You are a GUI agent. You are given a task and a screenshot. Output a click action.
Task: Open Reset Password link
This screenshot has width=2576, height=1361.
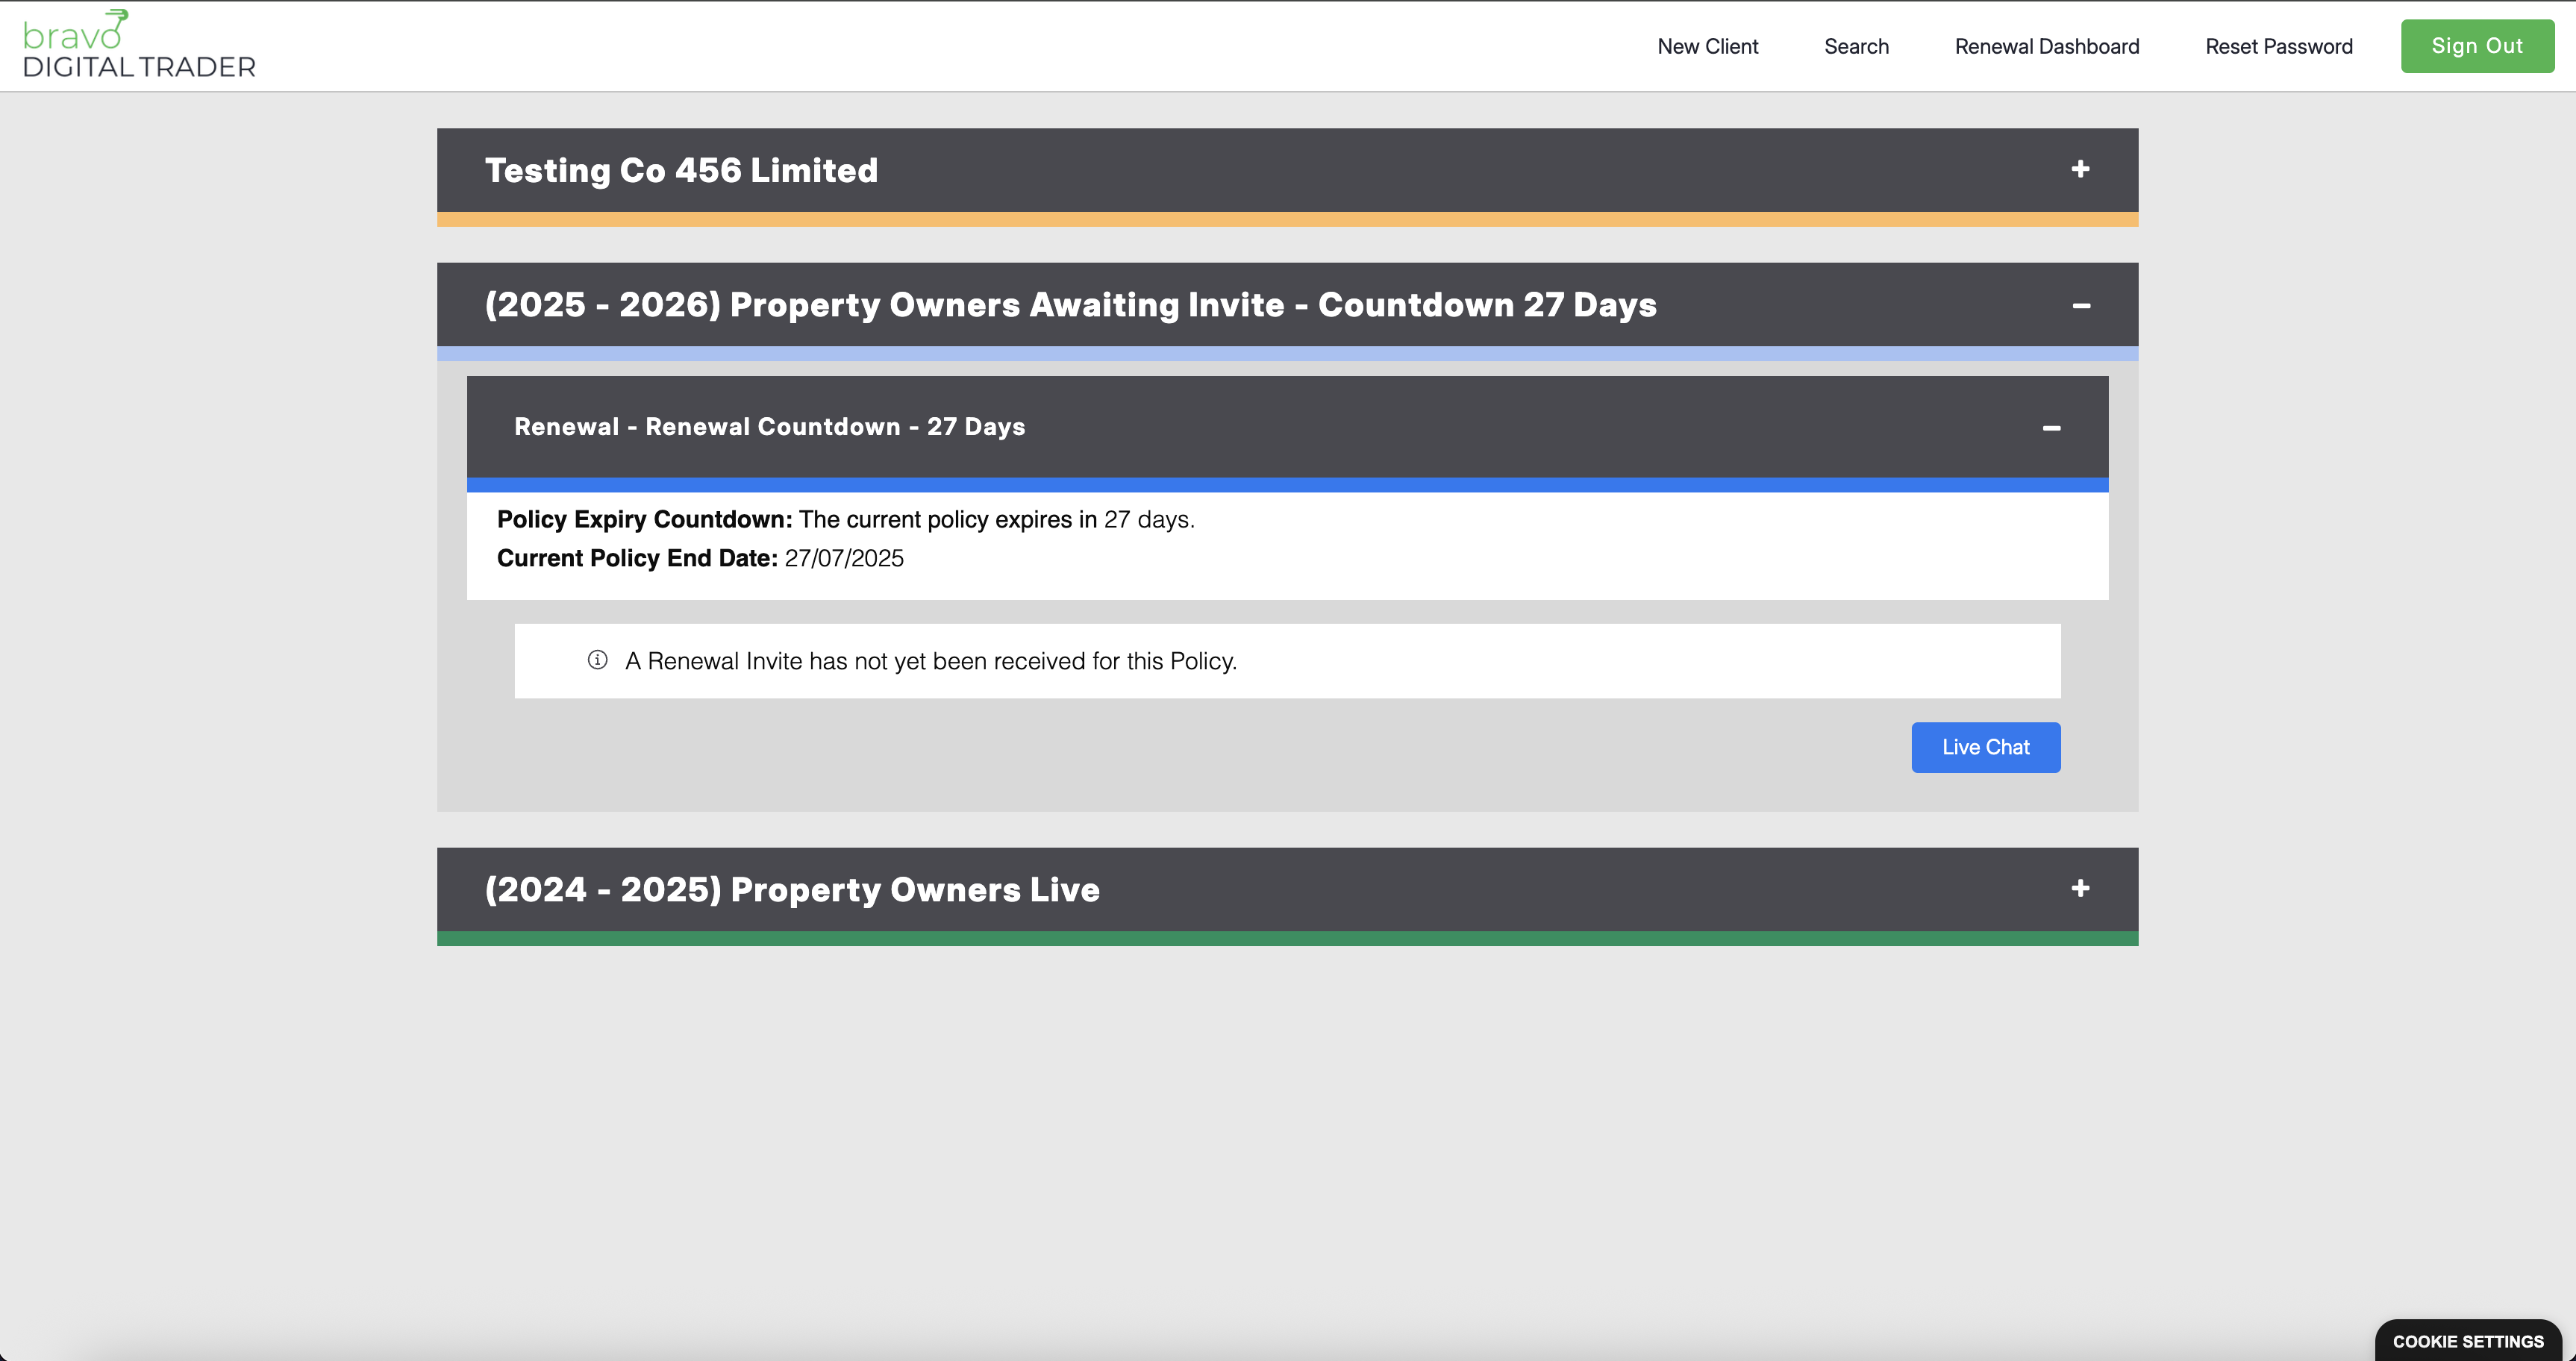[2278, 47]
